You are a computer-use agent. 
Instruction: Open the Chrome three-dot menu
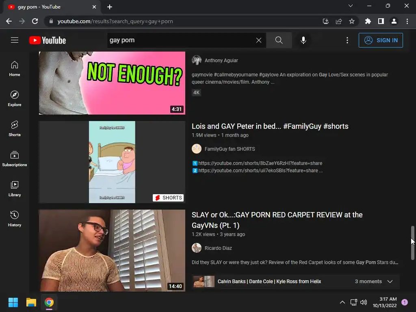(407, 21)
